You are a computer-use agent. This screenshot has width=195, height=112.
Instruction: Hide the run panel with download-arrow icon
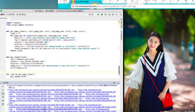[118, 83]
